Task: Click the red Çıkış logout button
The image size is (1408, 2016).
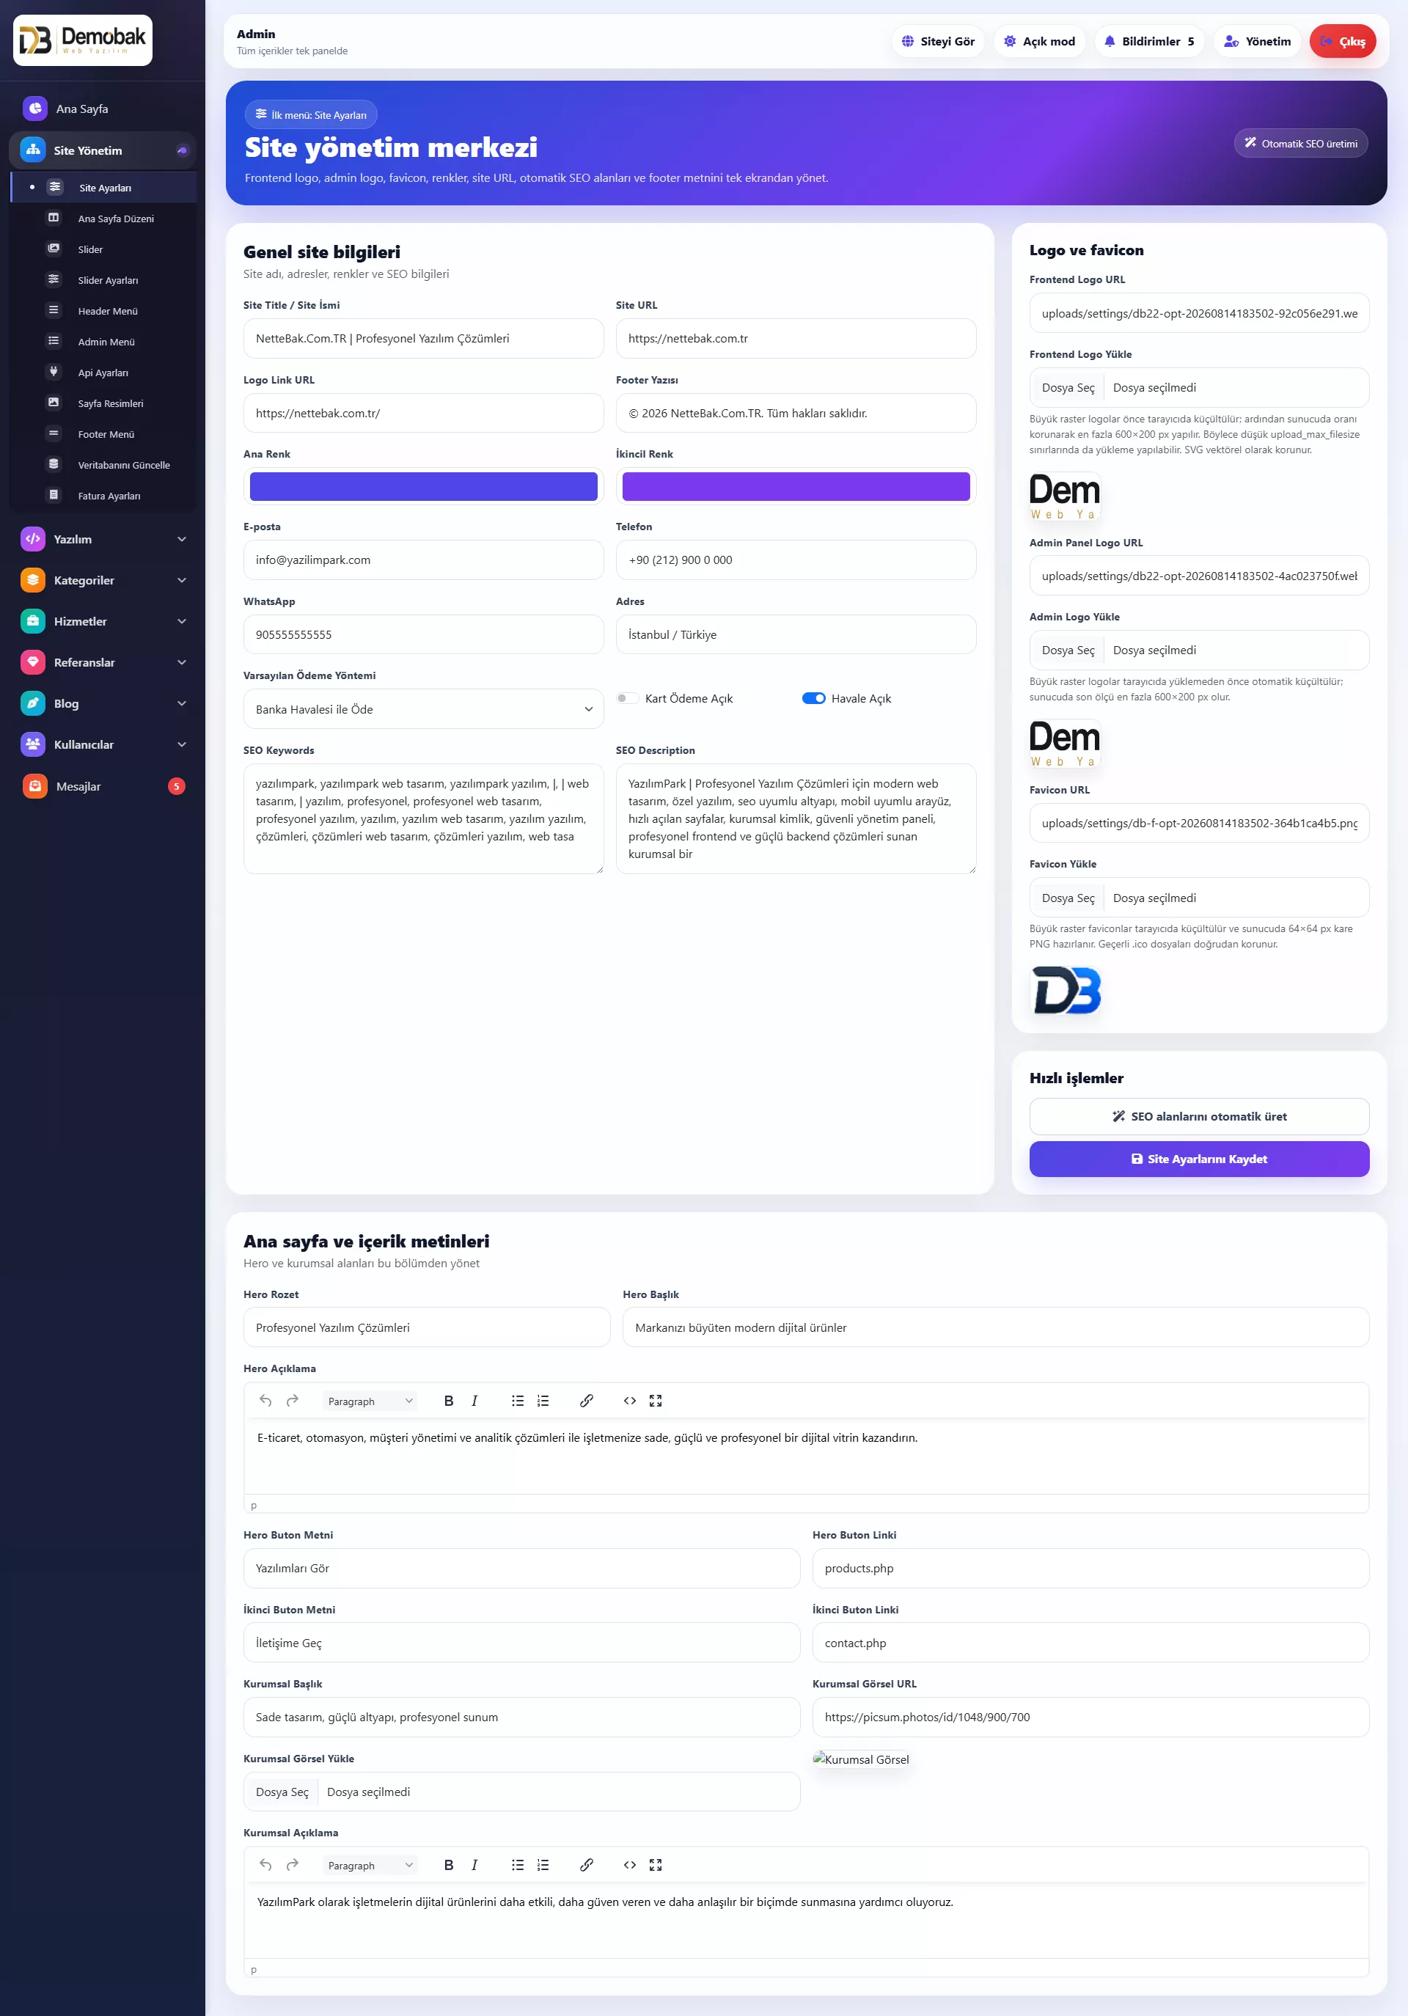Action: pyautogui.click(x=1342, y=41)
